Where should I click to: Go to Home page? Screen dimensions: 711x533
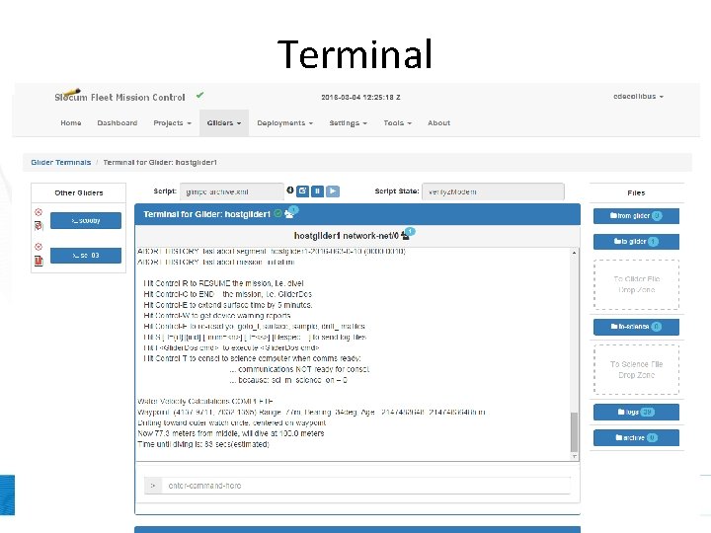click(71, 122)
